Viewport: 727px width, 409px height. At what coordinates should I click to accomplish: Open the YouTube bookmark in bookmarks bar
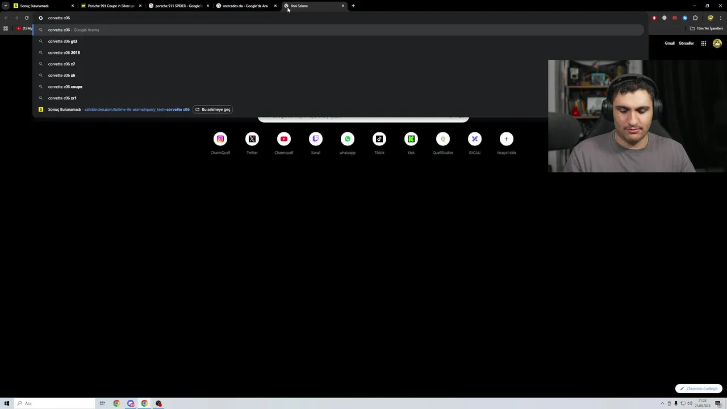pyautogui.click(x=24, y=28)
